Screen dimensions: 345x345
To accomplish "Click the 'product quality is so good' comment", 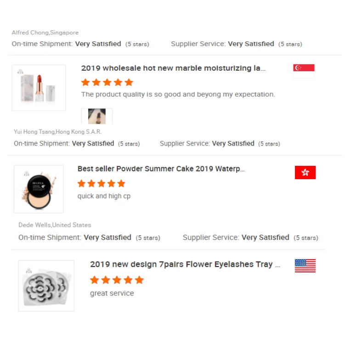I will [178, 94].
